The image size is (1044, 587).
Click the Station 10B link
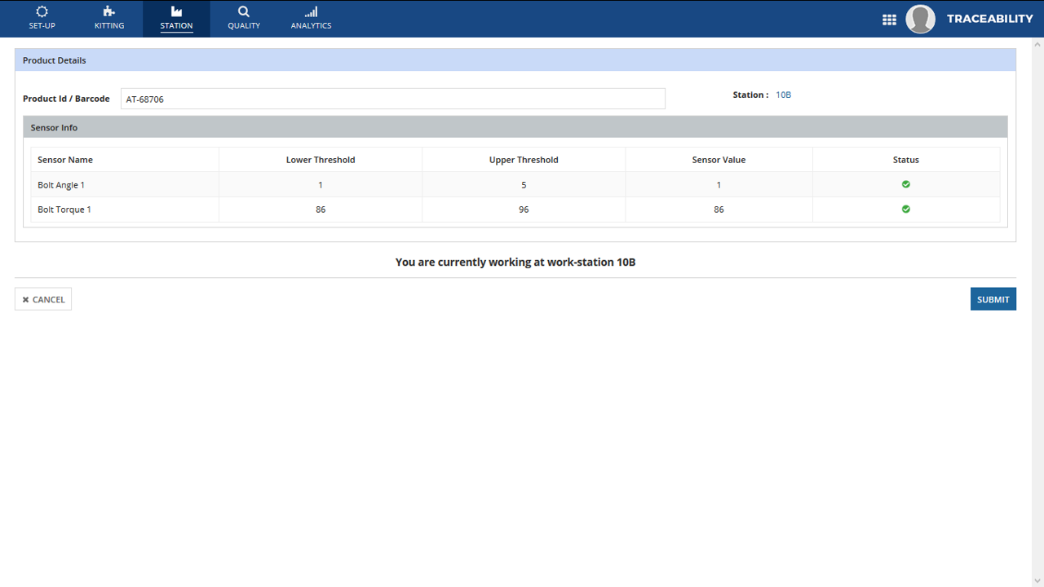pyautogui.click(x=783, y=95)
